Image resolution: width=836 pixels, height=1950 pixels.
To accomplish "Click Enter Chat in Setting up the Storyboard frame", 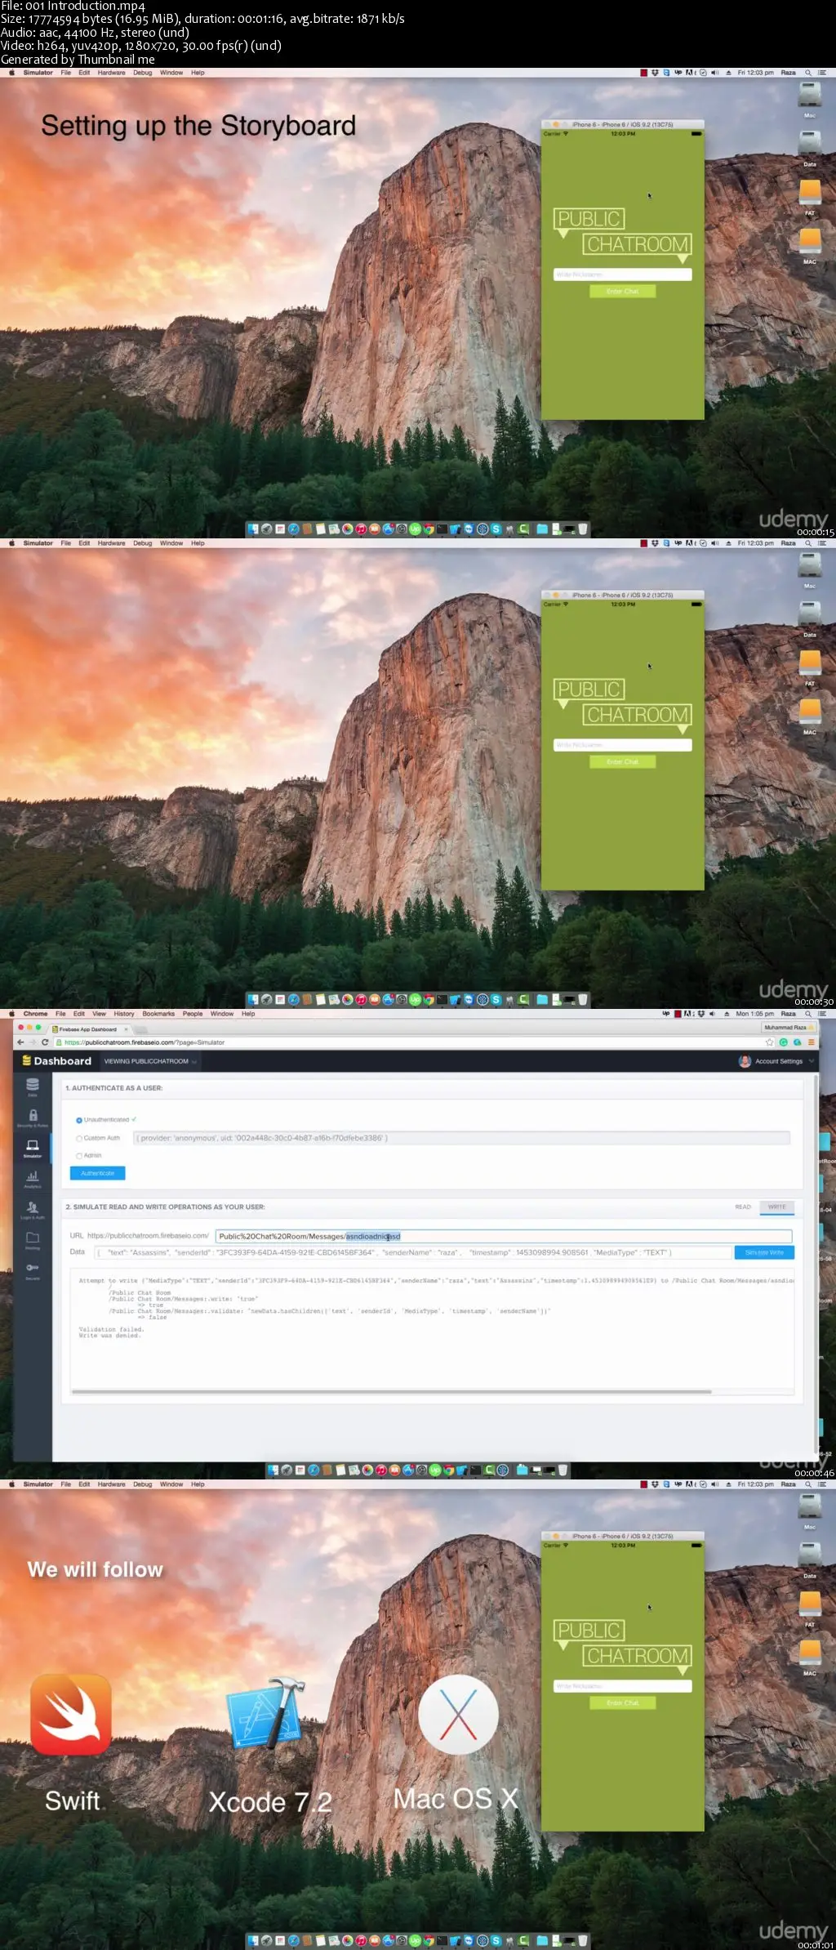I will [622, 292].
